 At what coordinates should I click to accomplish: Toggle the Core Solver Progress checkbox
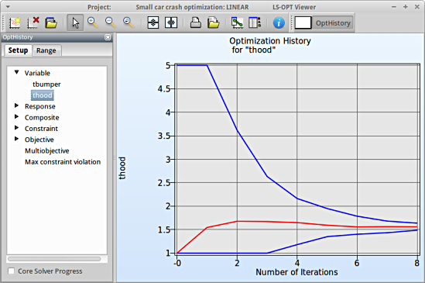(12, 271)
